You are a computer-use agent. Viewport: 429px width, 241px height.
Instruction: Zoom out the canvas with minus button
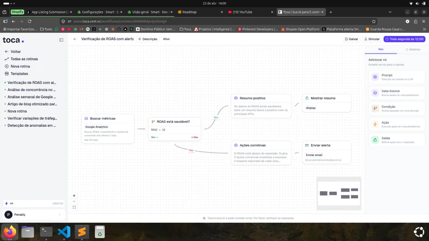74,201
